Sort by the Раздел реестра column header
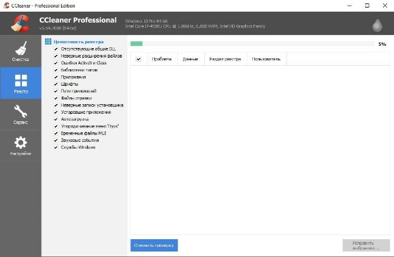The image size is (394, 257). tap(225, 60)
